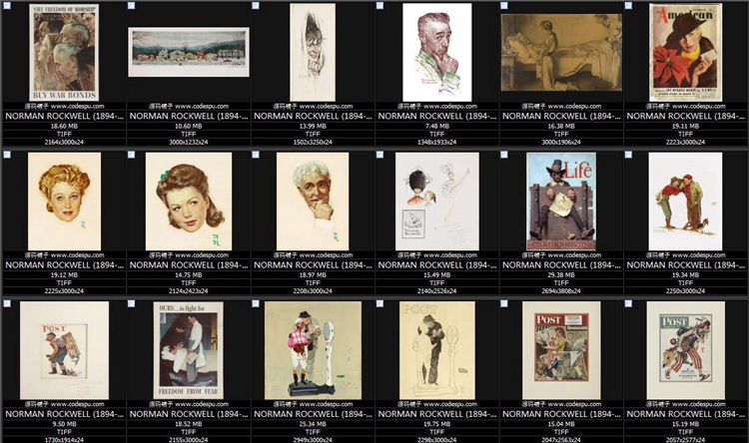Tick the checkbox on the sepia bedroom drawing
Image resolution: width=749 pixels, height=443 pixels.
point(504,6)
